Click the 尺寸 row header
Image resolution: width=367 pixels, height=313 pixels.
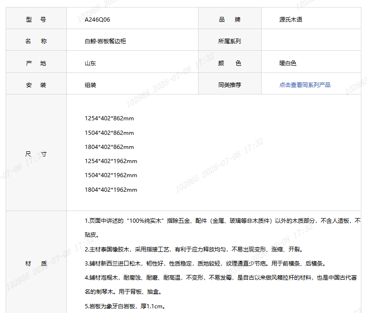click(36, 154)
